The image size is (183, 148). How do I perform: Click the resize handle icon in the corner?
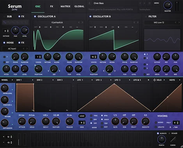181,146
